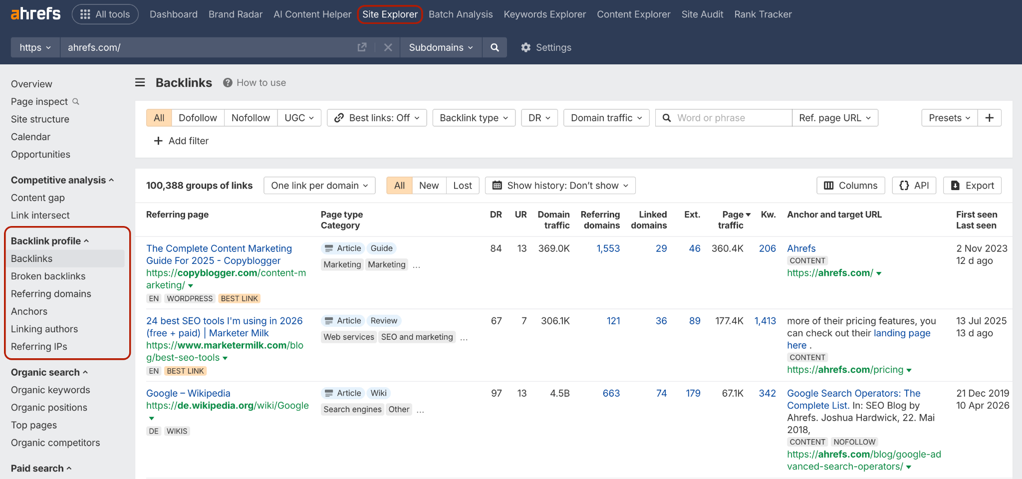
Task: Open Broken backlinks in sidebar
Action: click(48, 276)
